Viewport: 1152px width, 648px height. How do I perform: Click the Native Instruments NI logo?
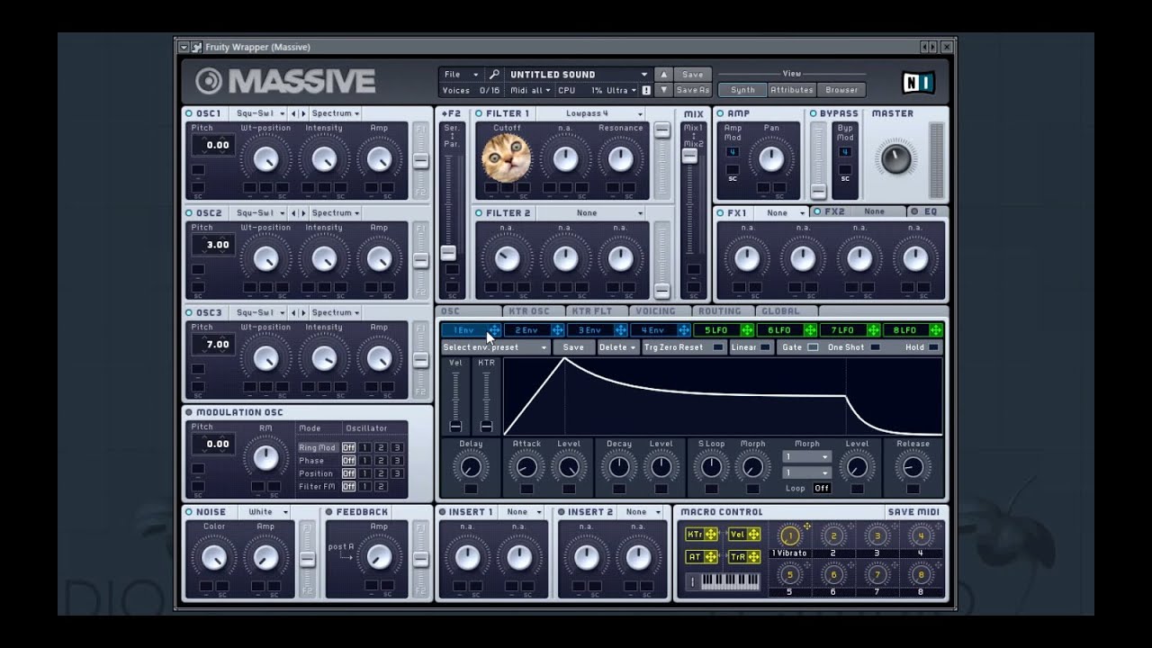pyautogui.click(x=918, y=83)
